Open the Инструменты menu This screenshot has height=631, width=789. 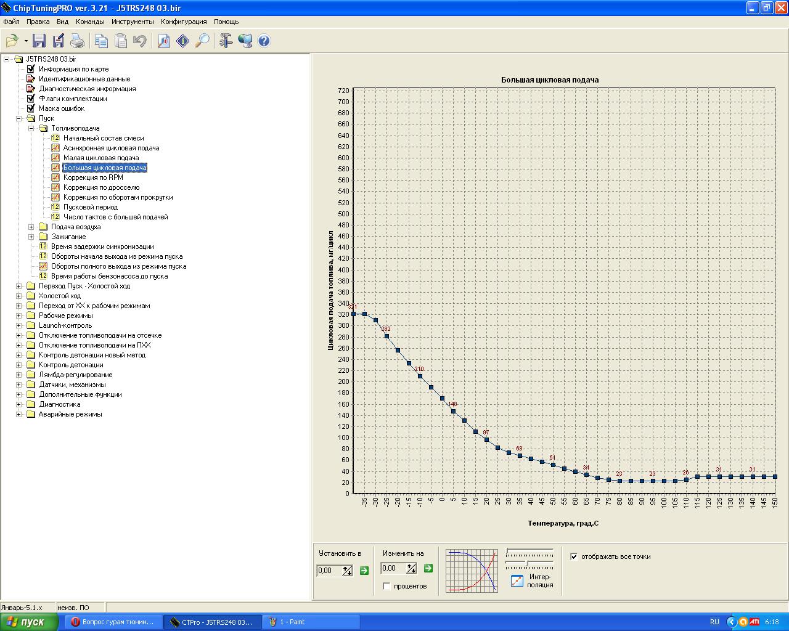(x=133, y=22)
